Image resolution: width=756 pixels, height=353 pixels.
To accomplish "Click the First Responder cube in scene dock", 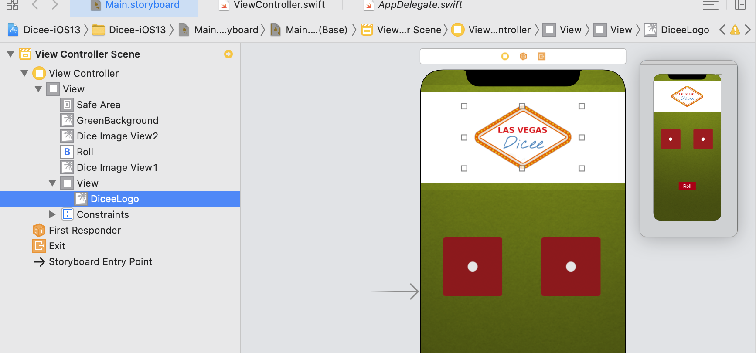I will click(x=523, y=56).
